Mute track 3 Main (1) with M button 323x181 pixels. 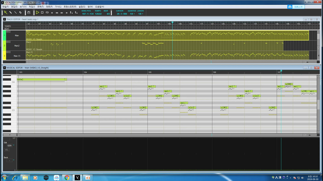[x=7, y=52]
